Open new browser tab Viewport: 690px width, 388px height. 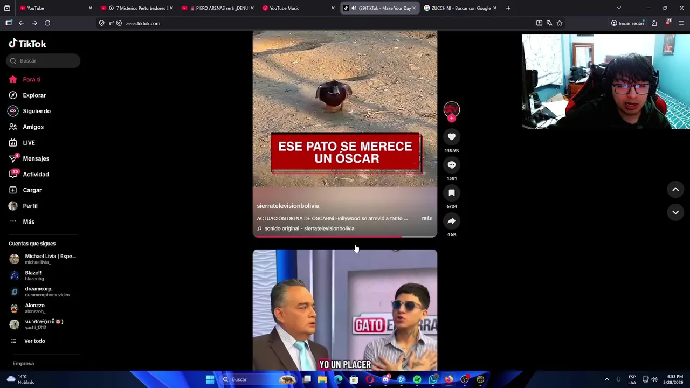click(508, 8)
